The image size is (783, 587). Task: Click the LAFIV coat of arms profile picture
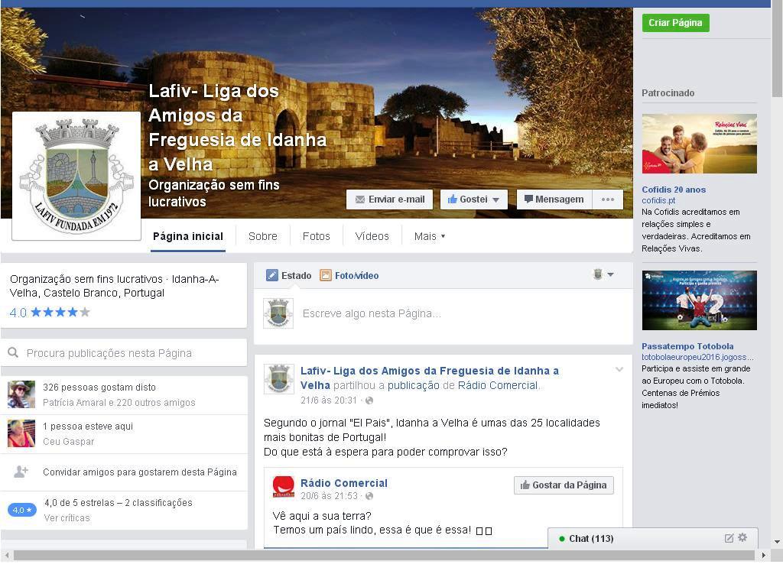tap(76, 177)
